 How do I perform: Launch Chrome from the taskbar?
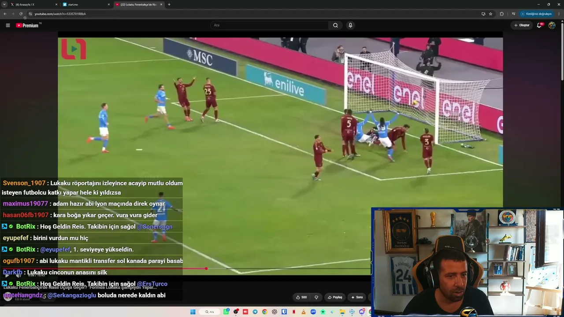point(265,312)
